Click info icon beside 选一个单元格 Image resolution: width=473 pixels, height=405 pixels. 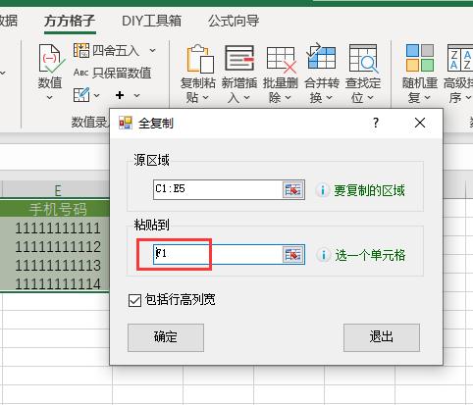point(323,255)
